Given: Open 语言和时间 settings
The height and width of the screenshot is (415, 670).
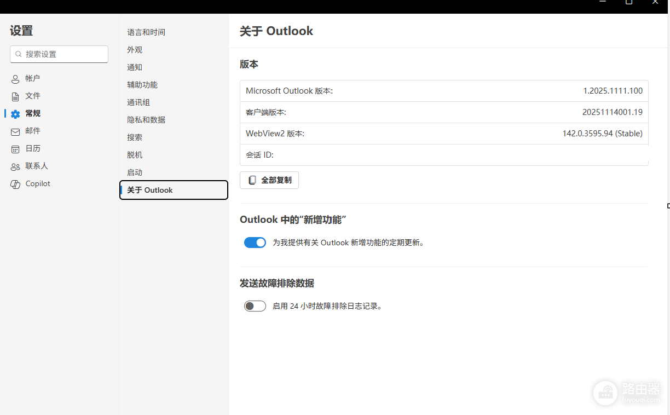Looking at the screenshot, I should pos(146,32).
